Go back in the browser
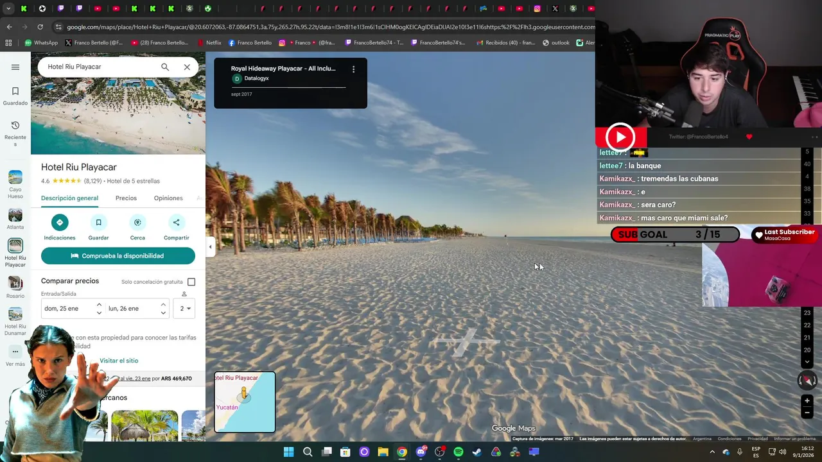This screenshot has width=822, height=462. pyautogui.click(x=9, y=27)
